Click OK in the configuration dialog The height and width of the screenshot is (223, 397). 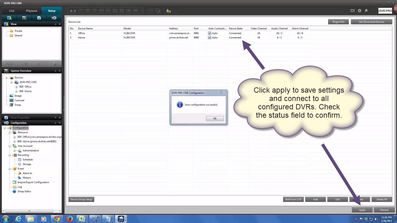pyautogui.click(x=215, y=119)
